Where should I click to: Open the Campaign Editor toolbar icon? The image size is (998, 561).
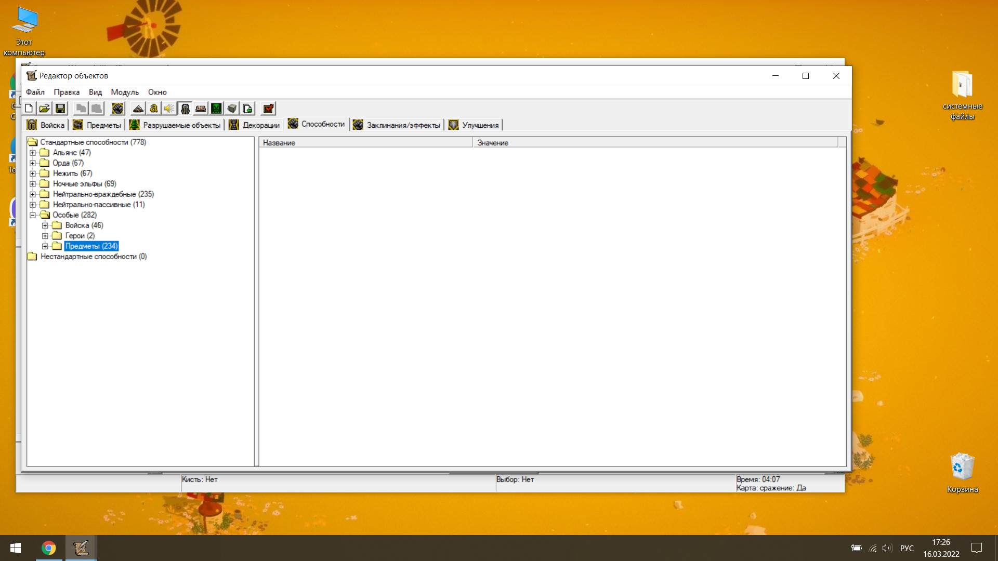tap(201, 109)
